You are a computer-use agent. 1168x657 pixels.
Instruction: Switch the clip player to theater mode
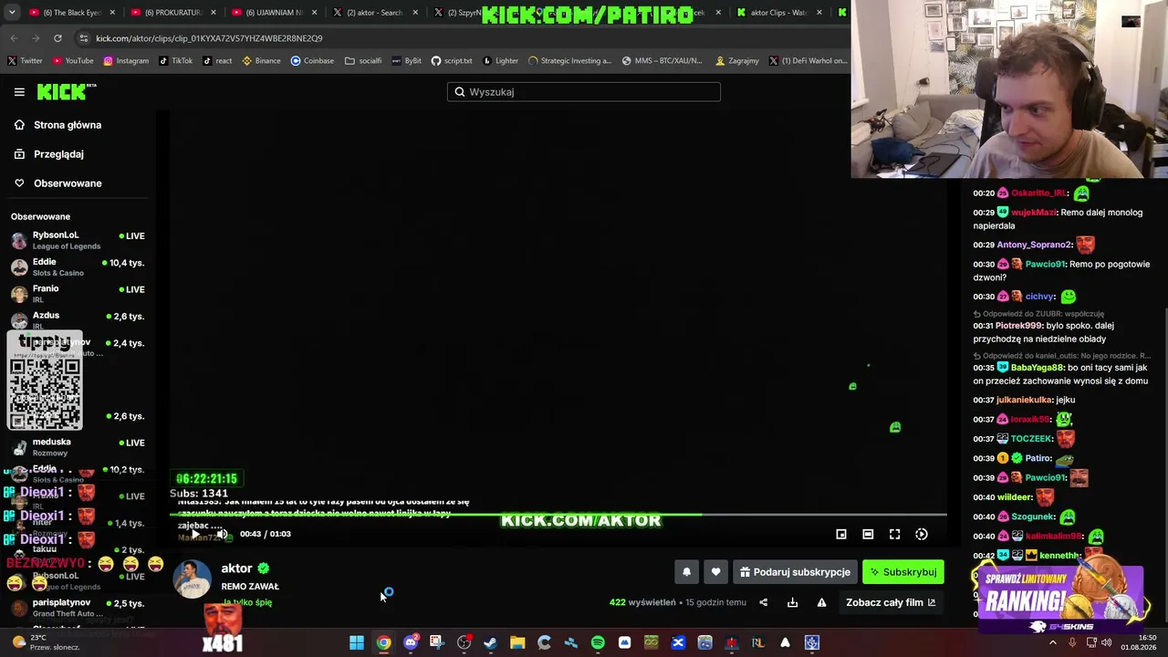pyautogui.click(x=868, y=534)
